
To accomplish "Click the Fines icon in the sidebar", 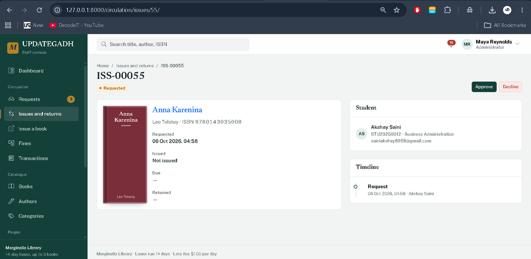I will coord(11,143).
